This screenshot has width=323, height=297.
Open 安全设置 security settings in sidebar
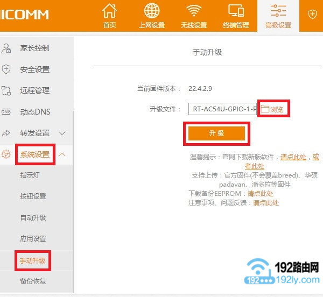(34, 69)
